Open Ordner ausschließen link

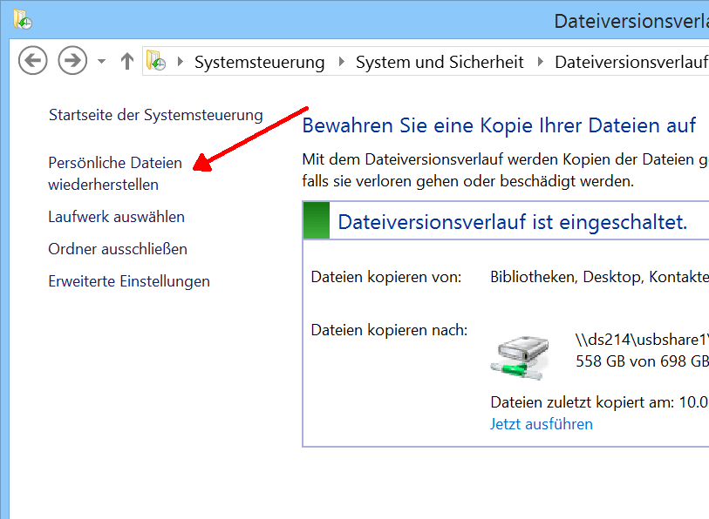click(x=118, y=249)
